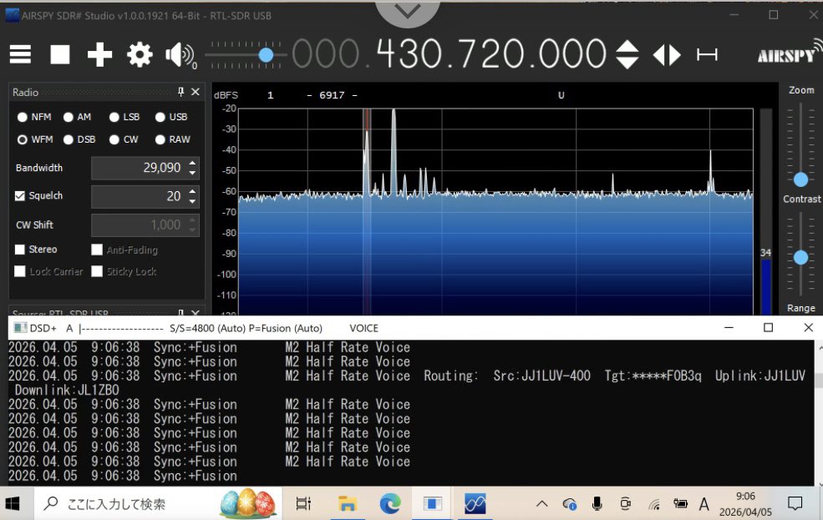The height and width of the screenshot is (520, 823).
Task: Open the notification center icon
Action: (795, 504)
